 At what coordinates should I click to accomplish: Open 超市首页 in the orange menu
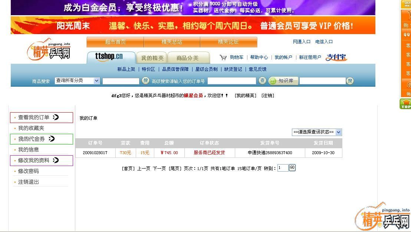pyautogui.click(x=115, y=42)
